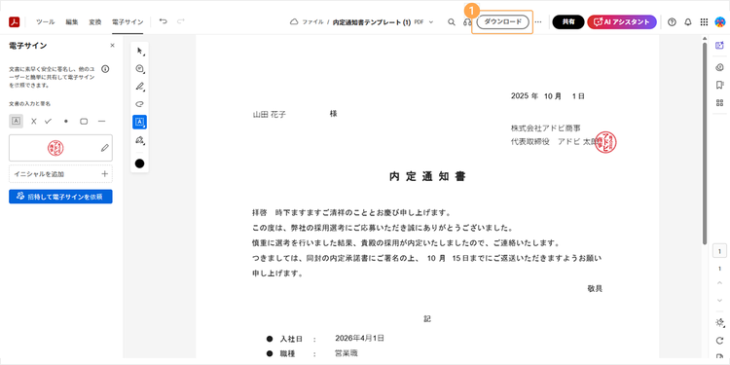Open the bookmarks panel icon
This screenshot has height=365, width=730.
(x=719, y=85)
